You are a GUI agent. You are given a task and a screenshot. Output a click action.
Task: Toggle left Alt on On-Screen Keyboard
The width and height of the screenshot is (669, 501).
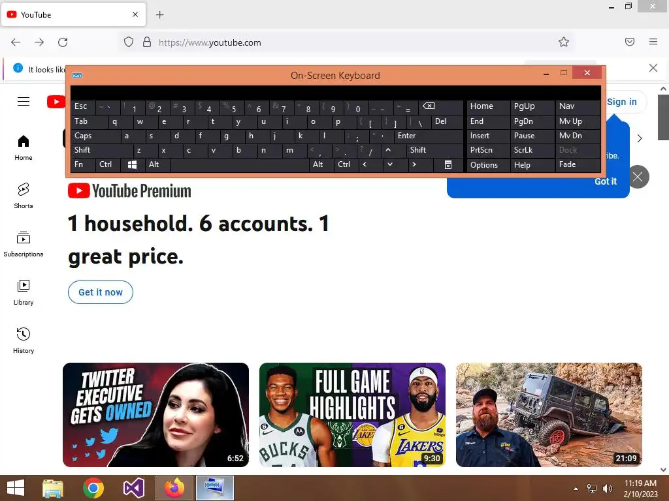point(157,164)
